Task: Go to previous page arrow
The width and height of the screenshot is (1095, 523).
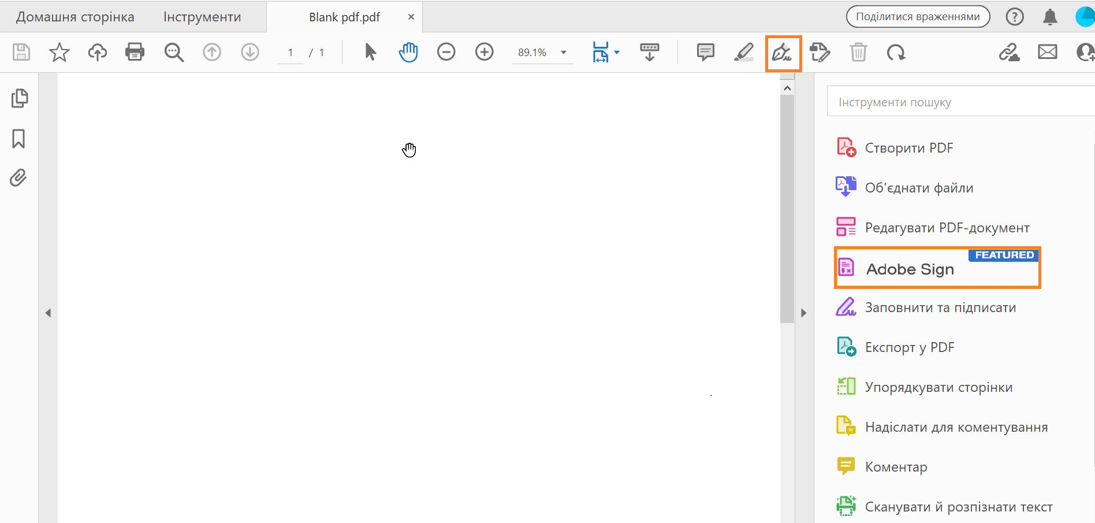Action: [212, 53]
